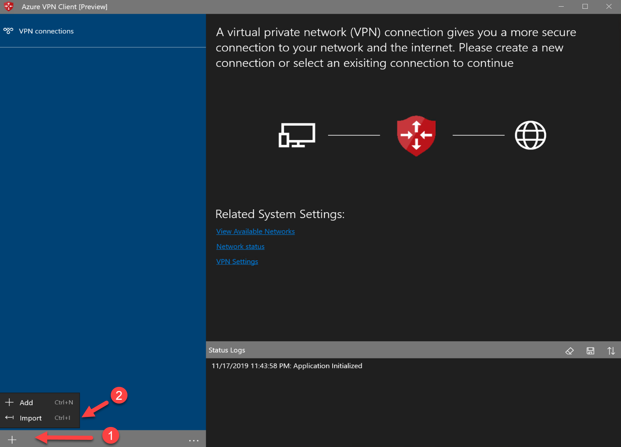This screenshot has height=447, width=621.
Task: Open the three-dot more options menu
Action: 193,440
